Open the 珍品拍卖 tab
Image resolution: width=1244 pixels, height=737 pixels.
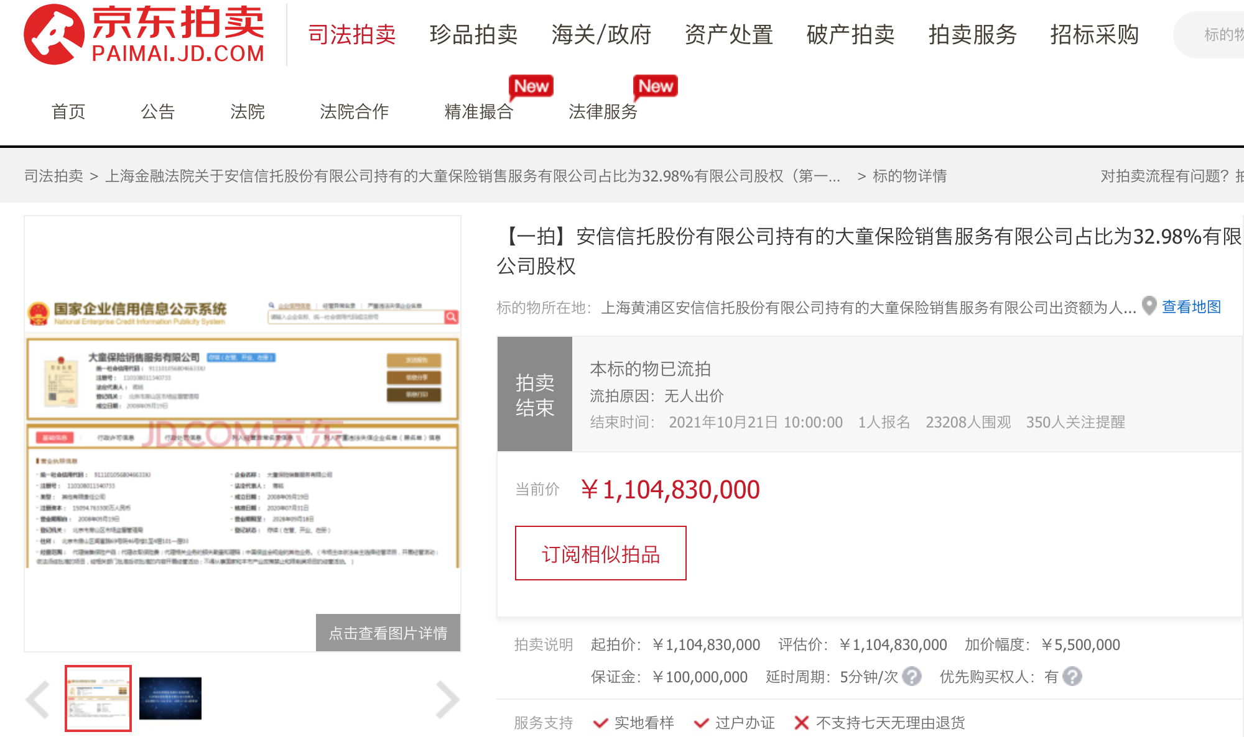click(473, 34)
